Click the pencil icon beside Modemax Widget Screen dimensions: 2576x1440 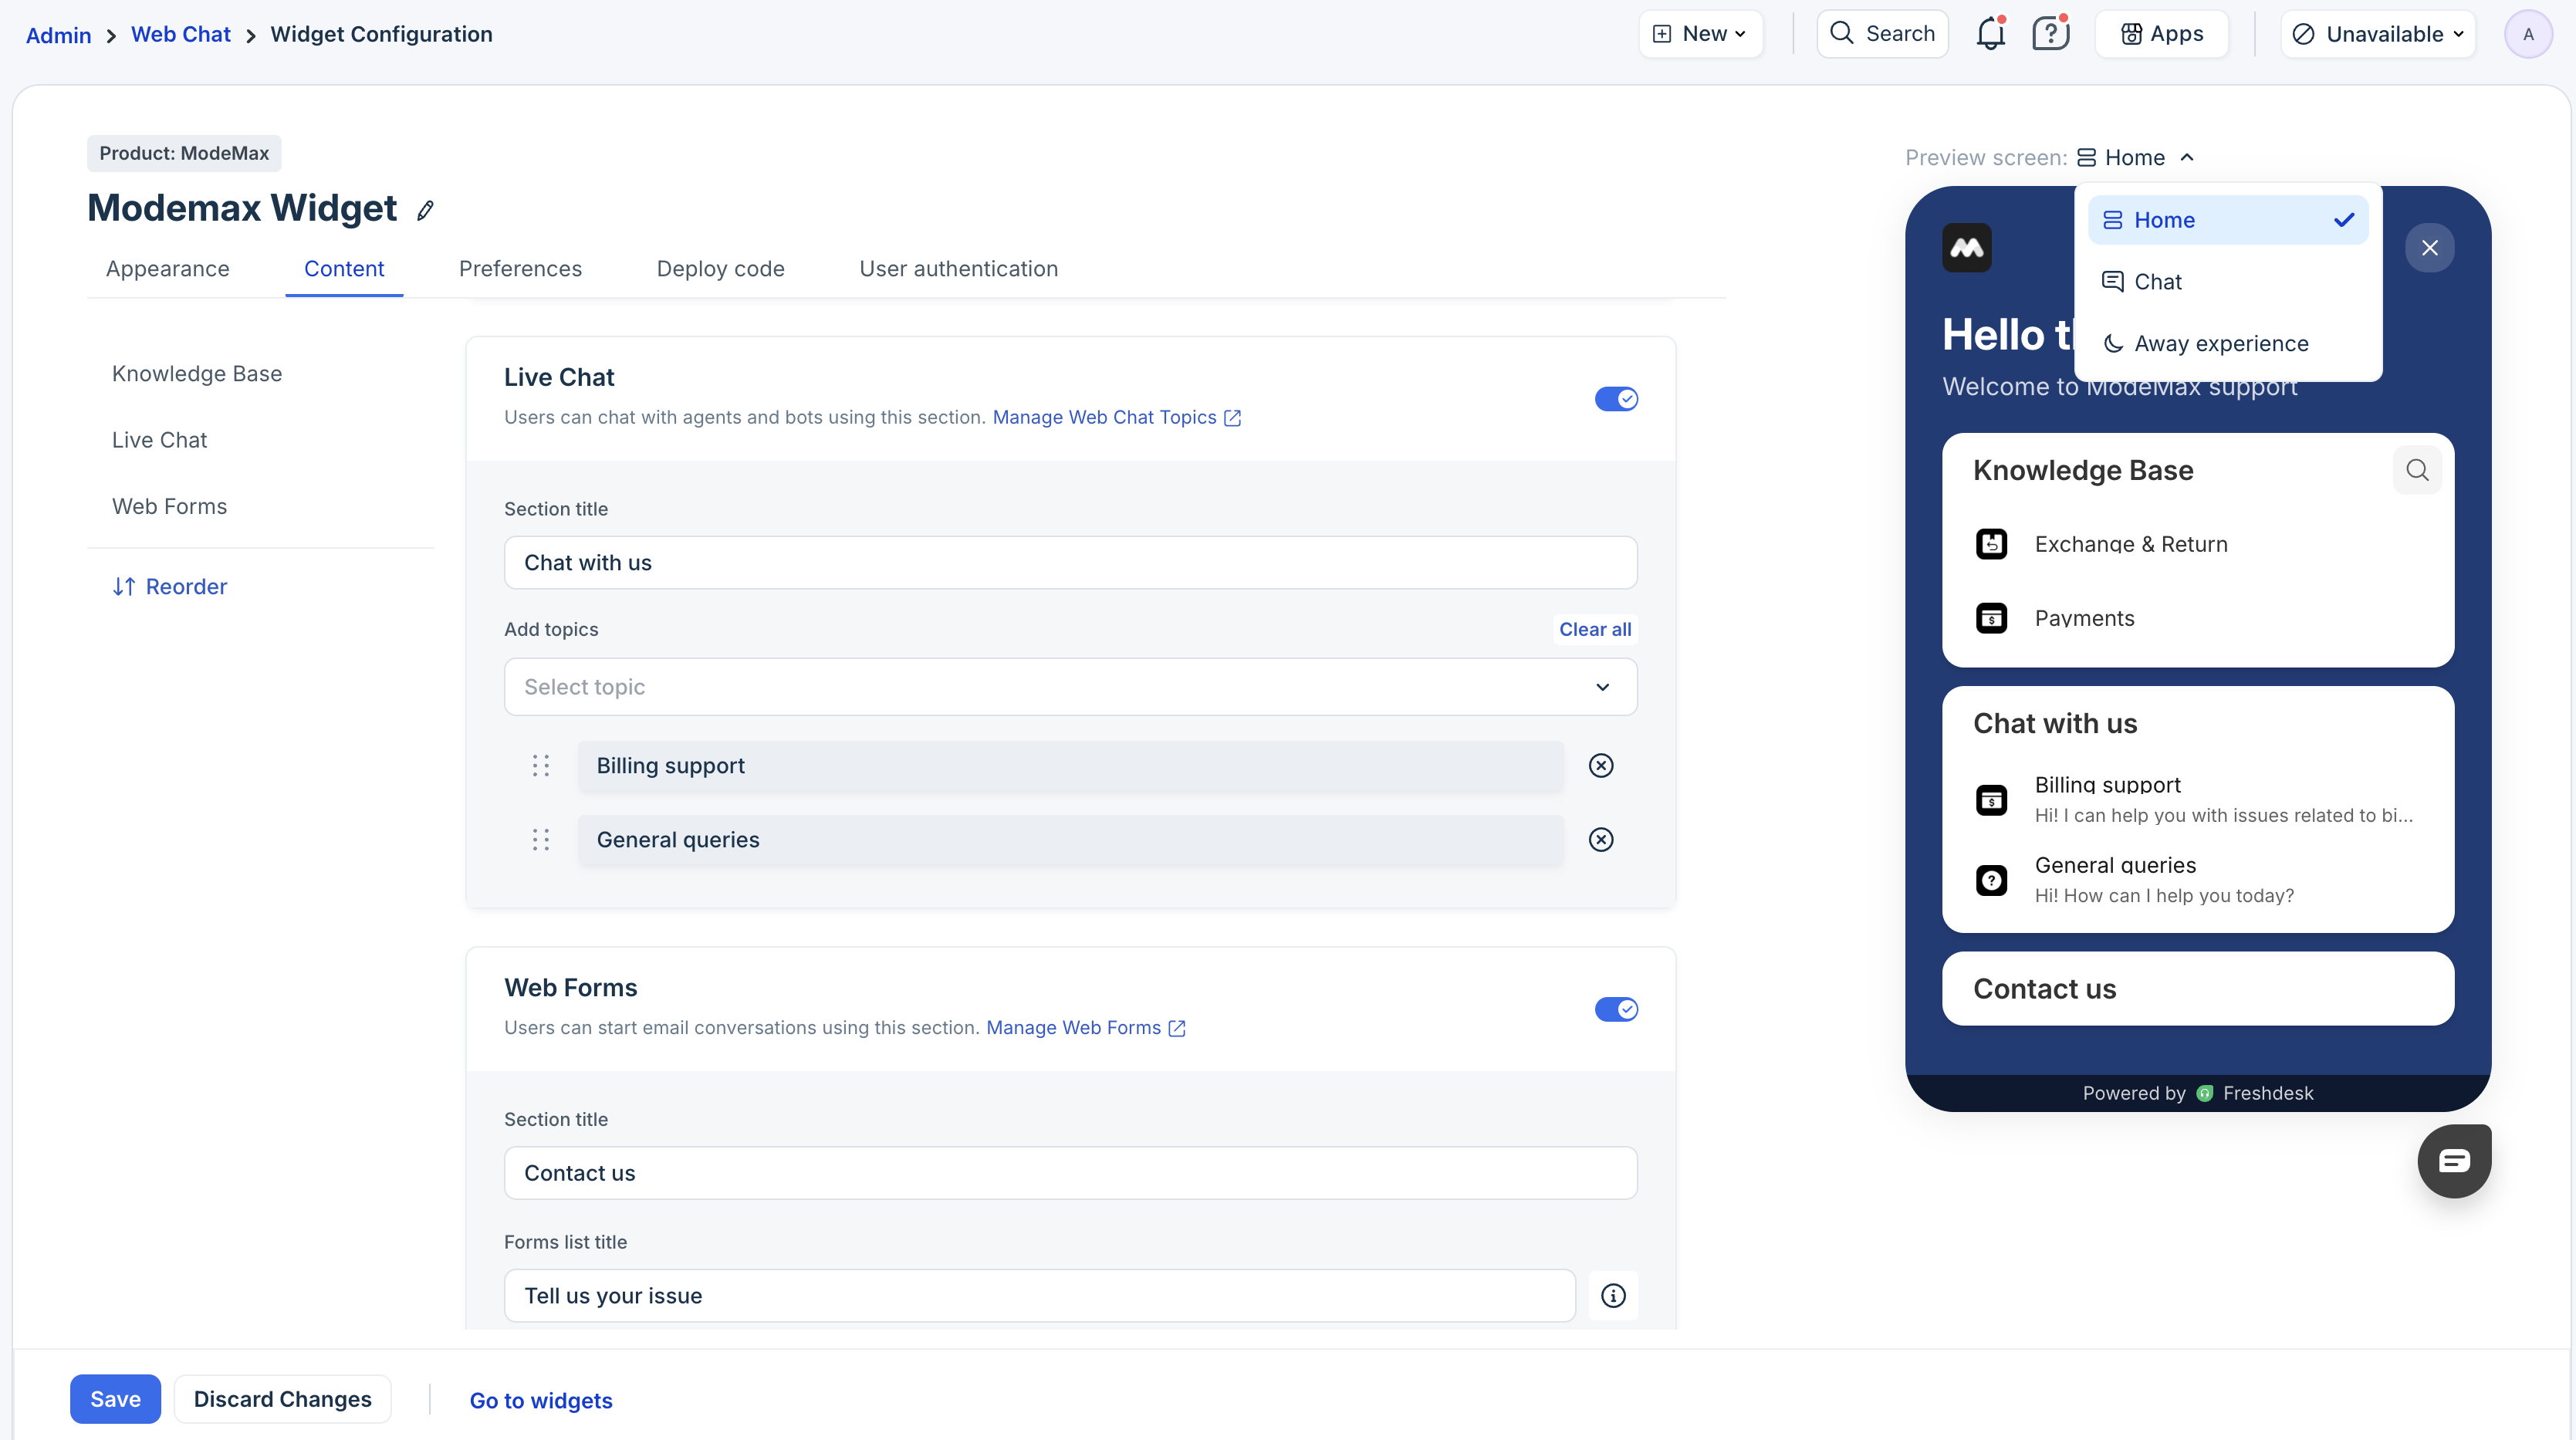(x=425, y=210)
